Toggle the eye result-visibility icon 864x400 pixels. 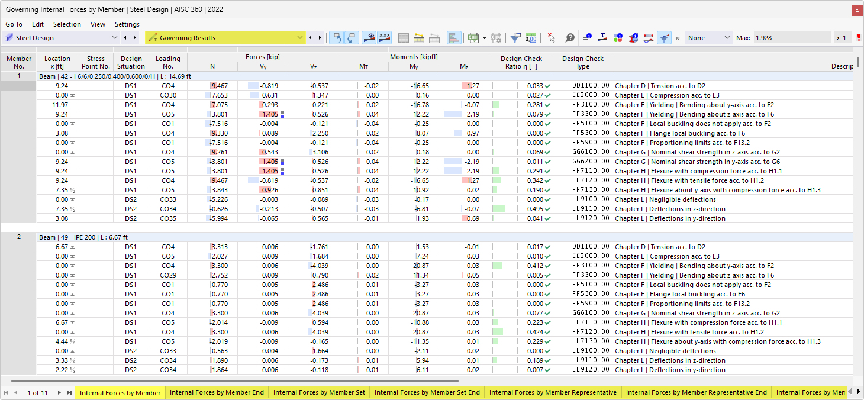[x=369, y=38]
